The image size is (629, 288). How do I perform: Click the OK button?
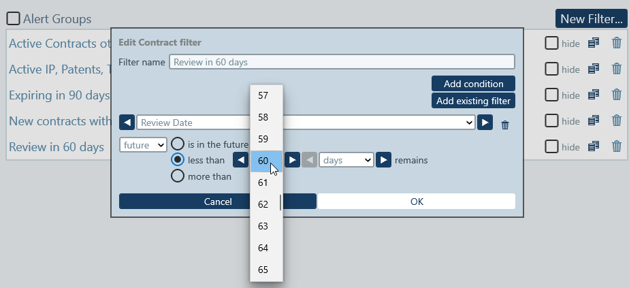(x=417, y=202)
